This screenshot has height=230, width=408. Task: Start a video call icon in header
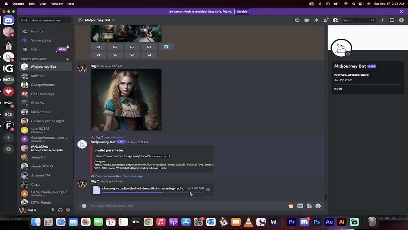click(x=307, y=20)
